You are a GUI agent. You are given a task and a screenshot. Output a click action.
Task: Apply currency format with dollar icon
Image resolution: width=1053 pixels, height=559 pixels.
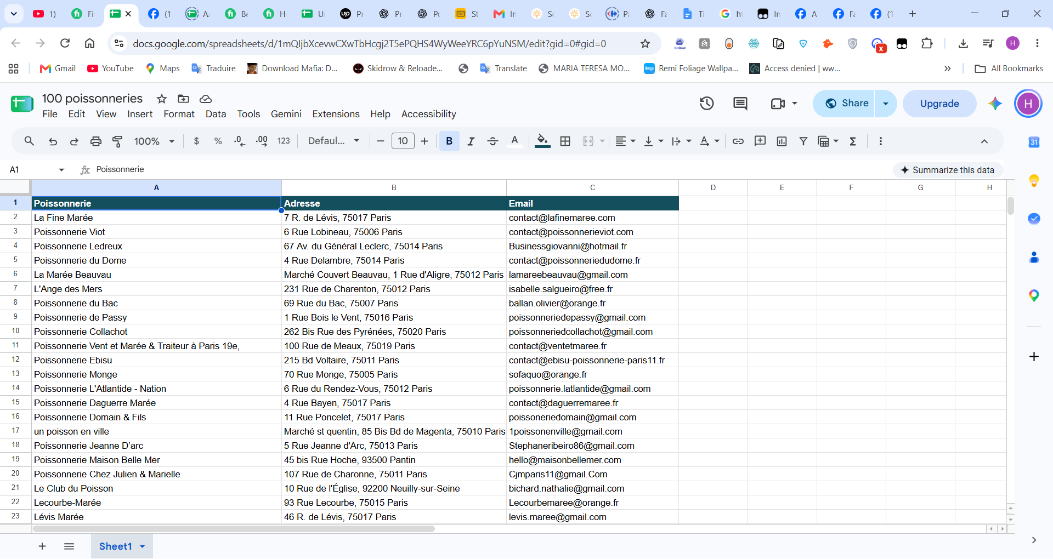[x=196, y=141]
